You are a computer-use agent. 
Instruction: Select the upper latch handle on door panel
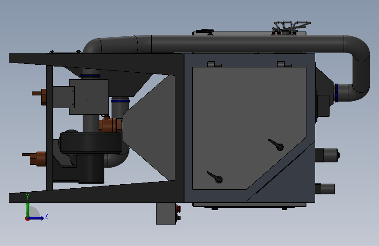276,144
